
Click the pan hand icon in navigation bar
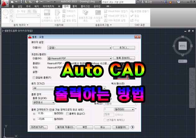(x=192, y=81)
